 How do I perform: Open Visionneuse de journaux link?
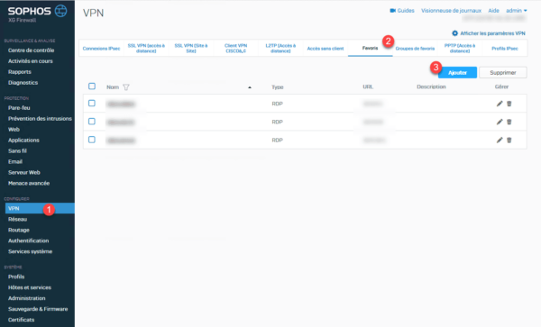coord(451,11)
